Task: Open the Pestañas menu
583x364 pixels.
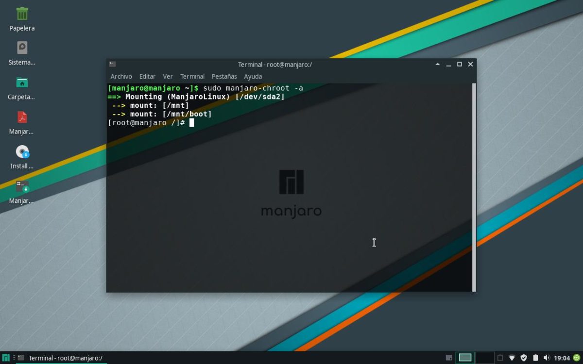Action: 224,76
